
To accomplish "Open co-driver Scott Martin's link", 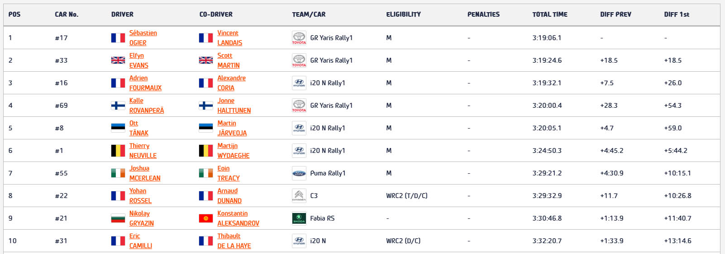I will point(229,60).
